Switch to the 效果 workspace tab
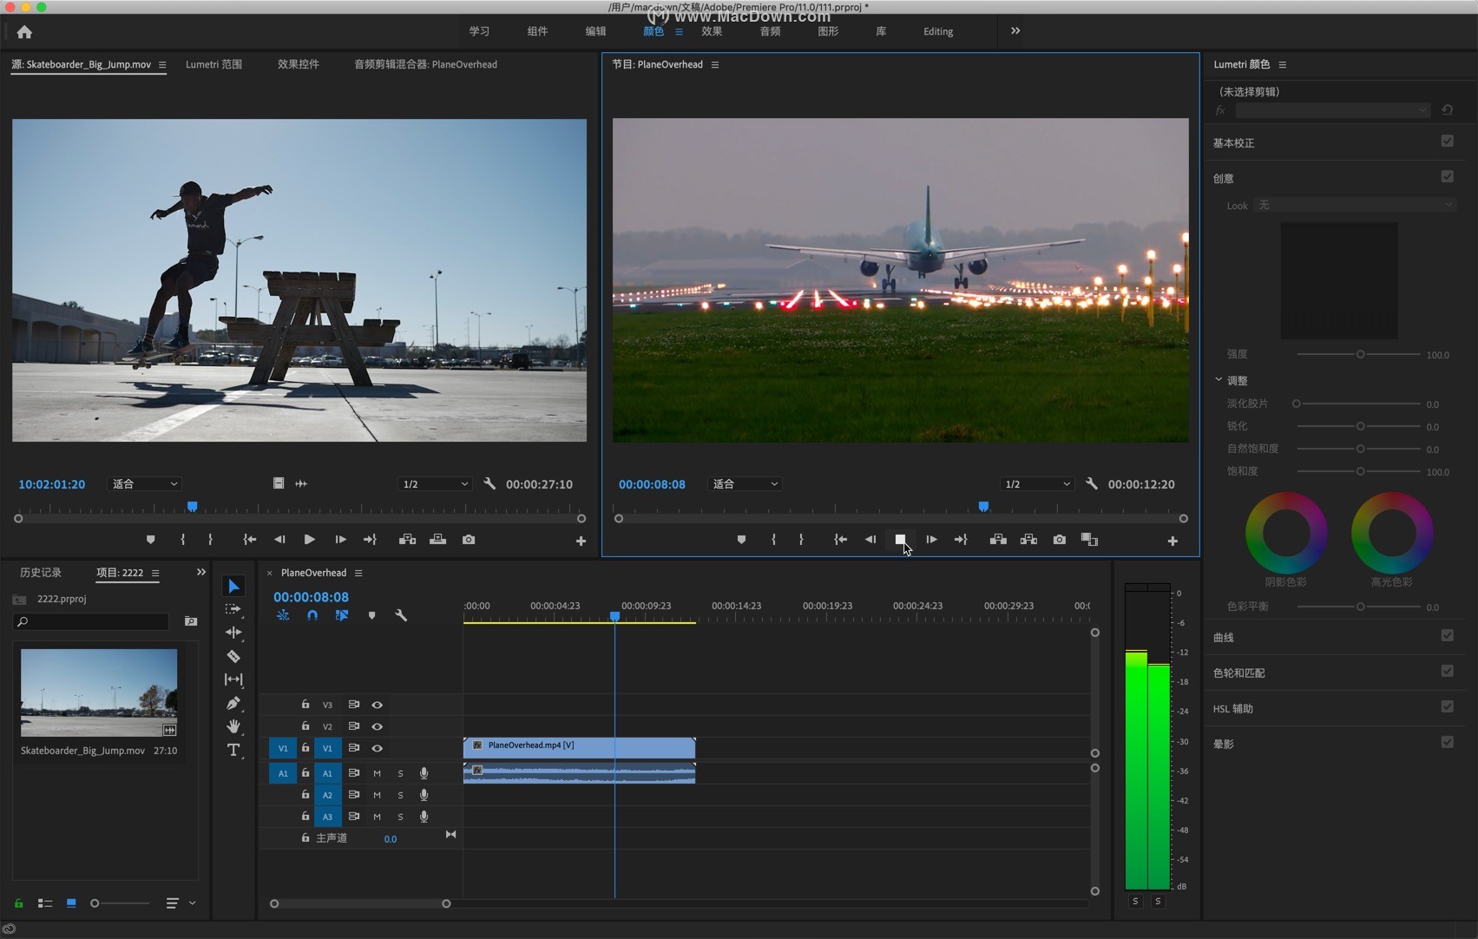Viewport: 1478px width, 939px height. click(712, 31)
